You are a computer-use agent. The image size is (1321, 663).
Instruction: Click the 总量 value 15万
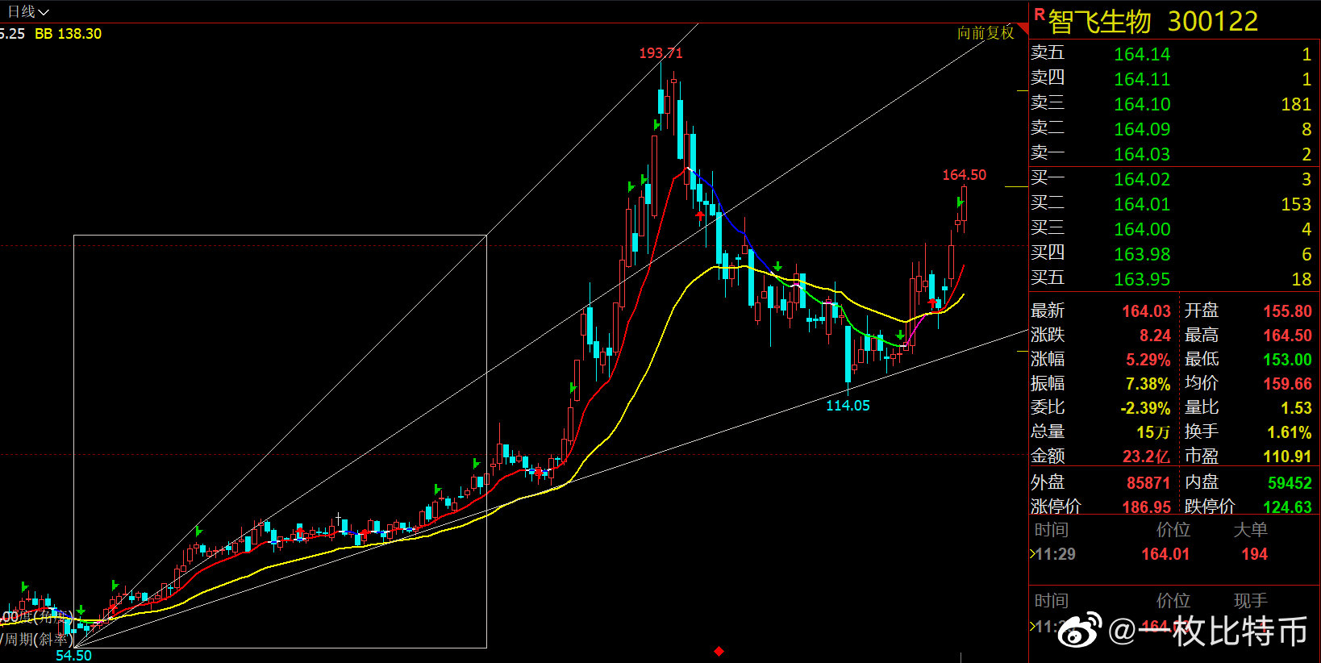pyautogui.click(x=1153, y=432)
